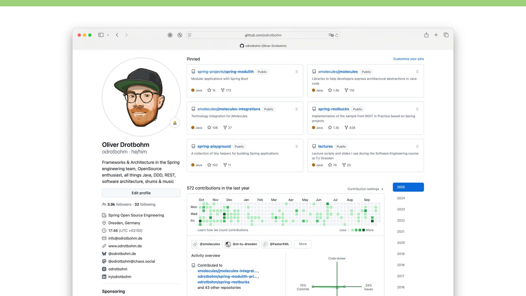This screenshot has height=296, width=526.
Task: Click darkest green legend square
Action: (364, 230)
